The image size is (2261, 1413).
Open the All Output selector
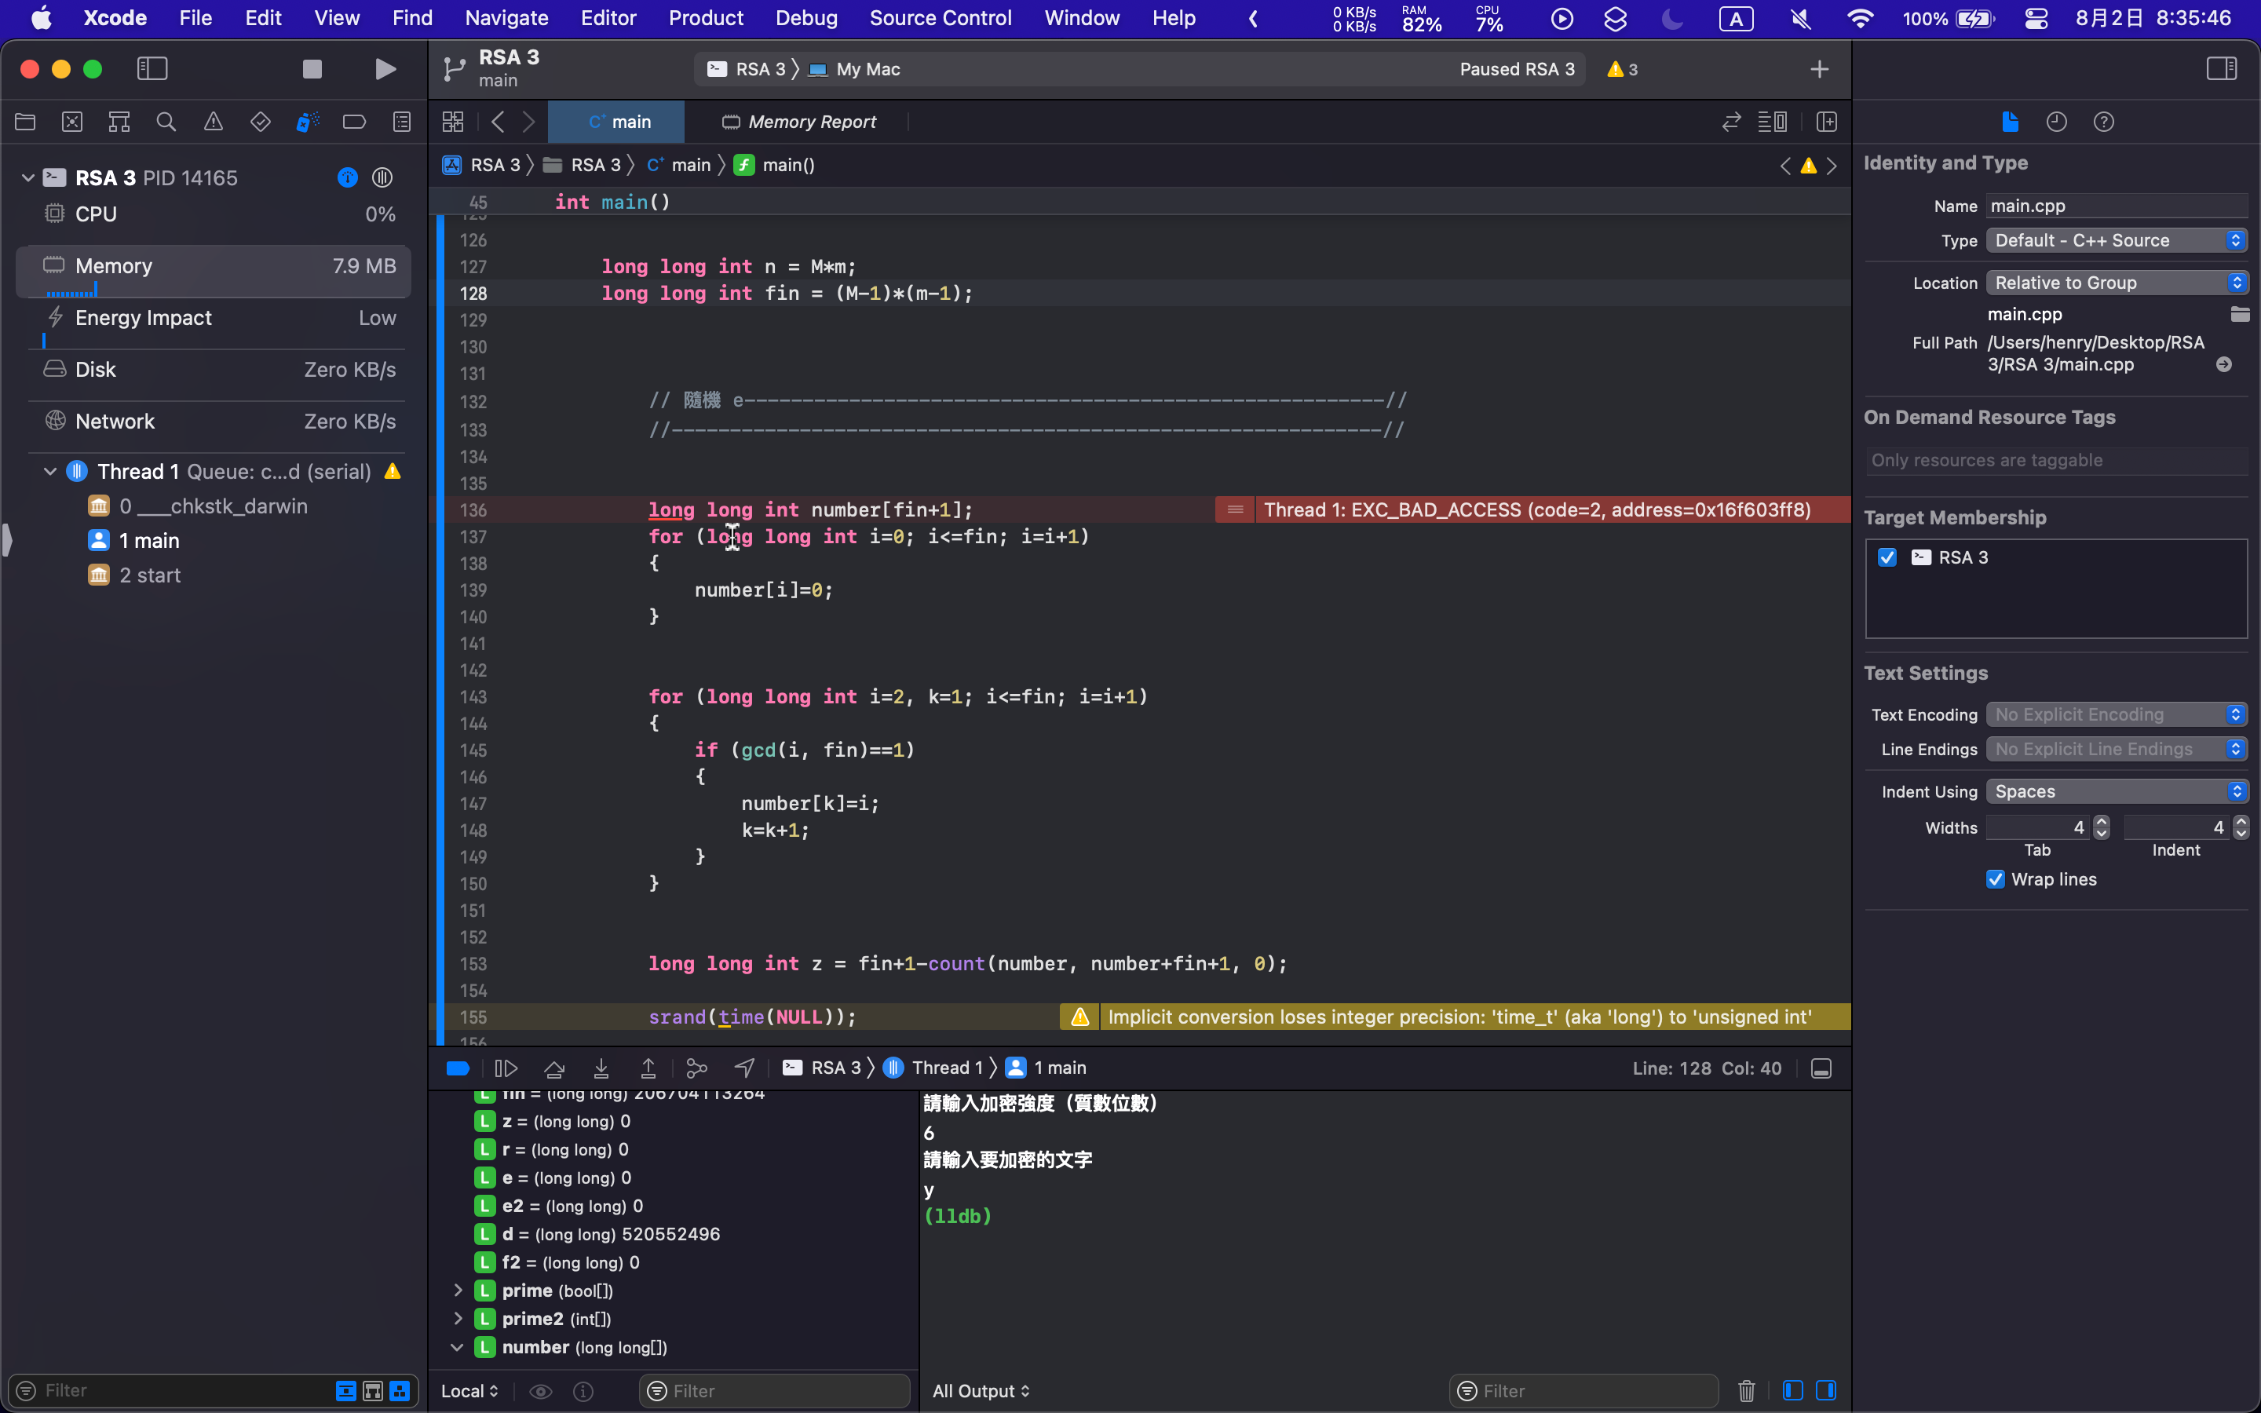pos(981,1390)
